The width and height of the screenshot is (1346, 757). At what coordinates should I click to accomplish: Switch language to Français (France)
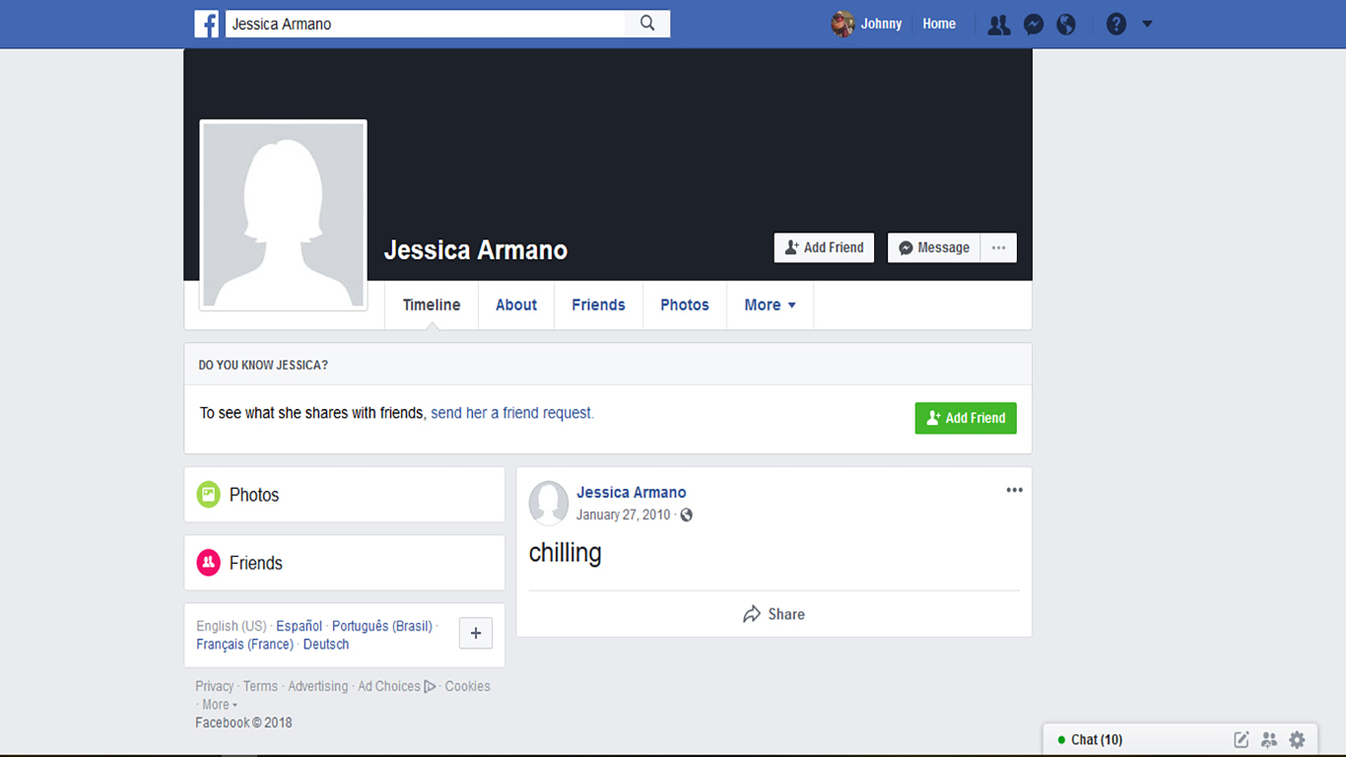(x=244, y=644)
